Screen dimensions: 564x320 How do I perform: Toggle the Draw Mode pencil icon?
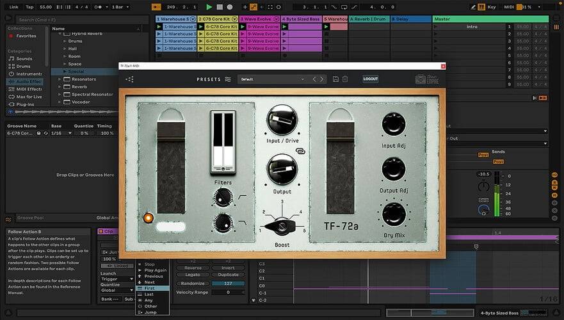(x=473, y=7)
